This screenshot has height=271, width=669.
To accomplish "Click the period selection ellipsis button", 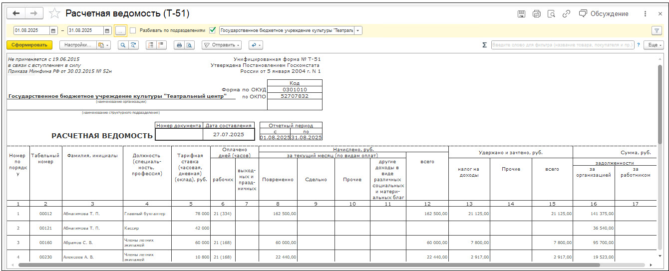I will point(120,30).
